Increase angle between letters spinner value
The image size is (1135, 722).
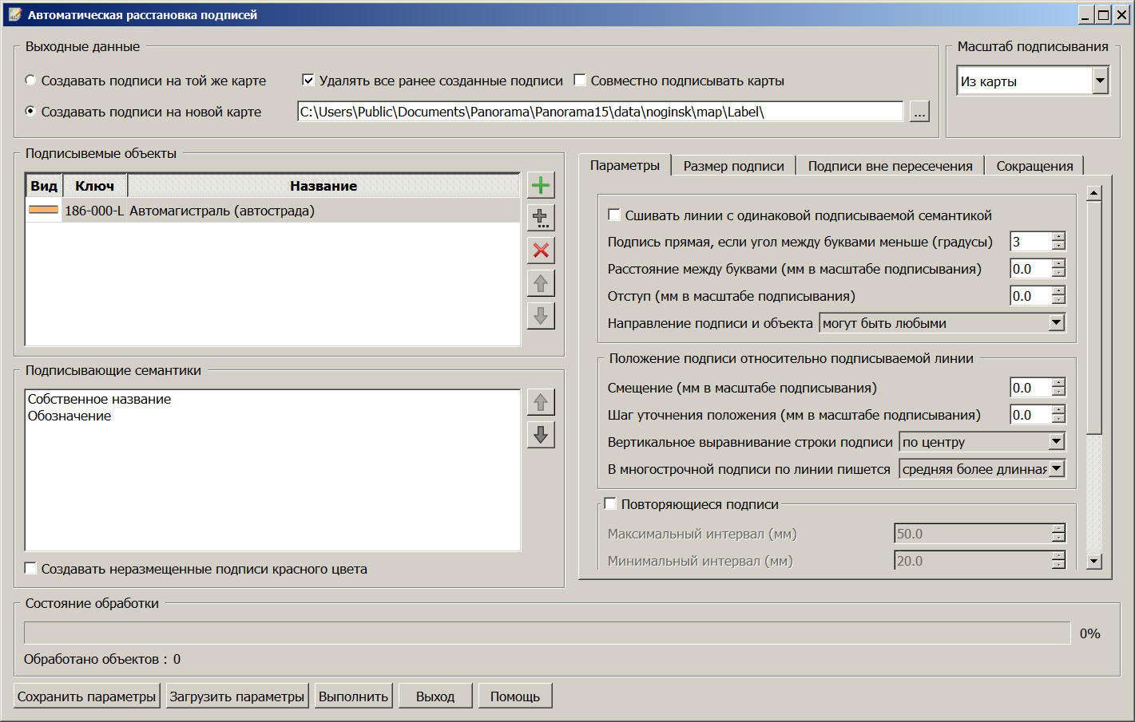1058,237
